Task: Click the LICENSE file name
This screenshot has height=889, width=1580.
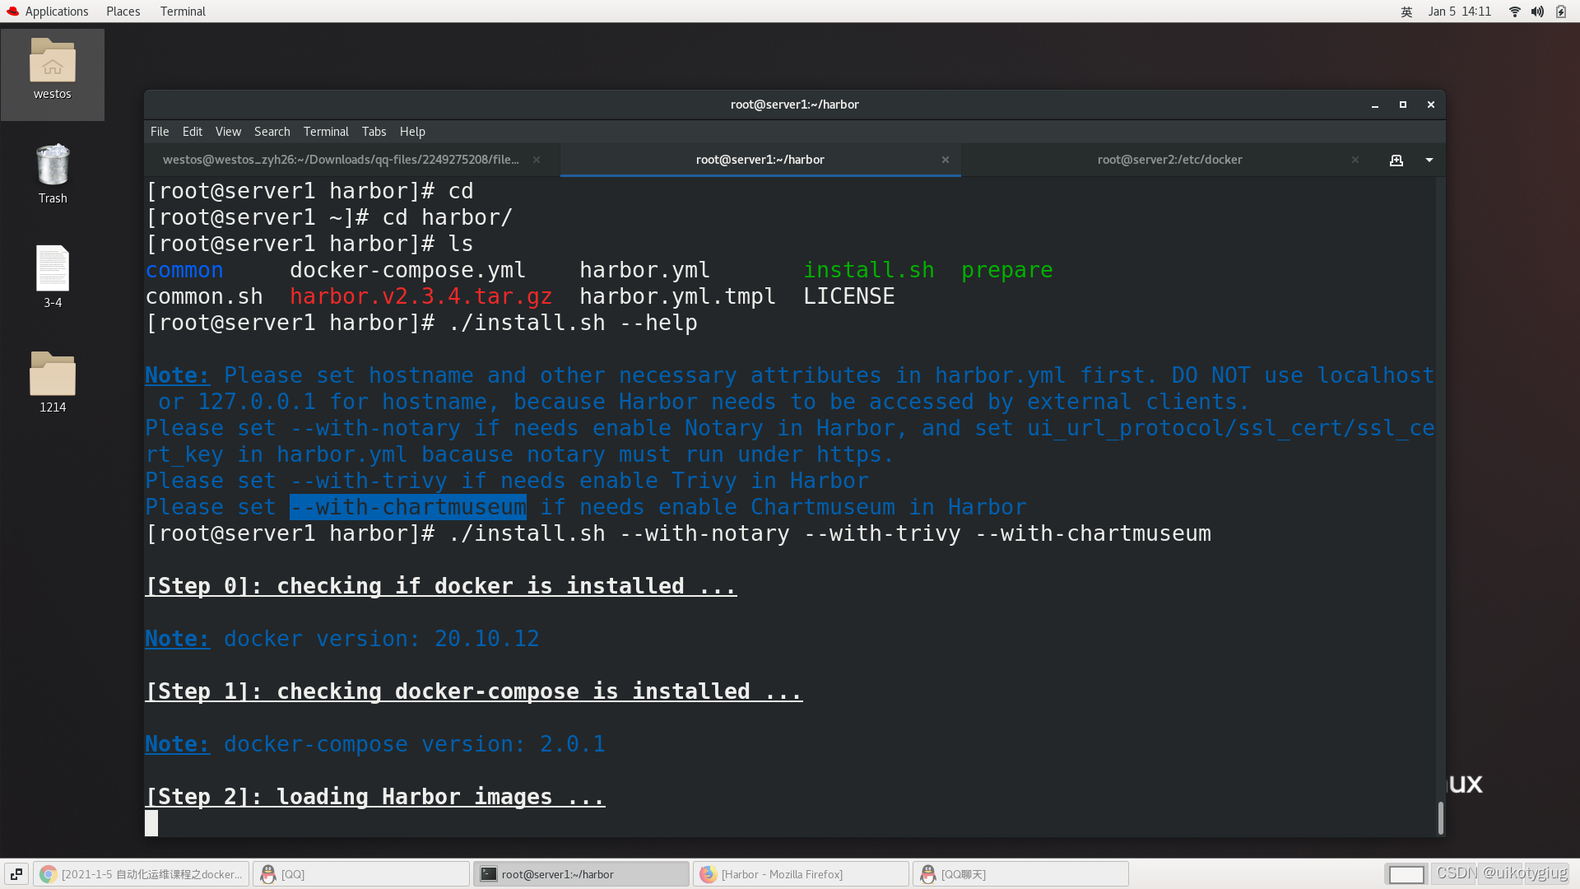Action: coord(849,296)
